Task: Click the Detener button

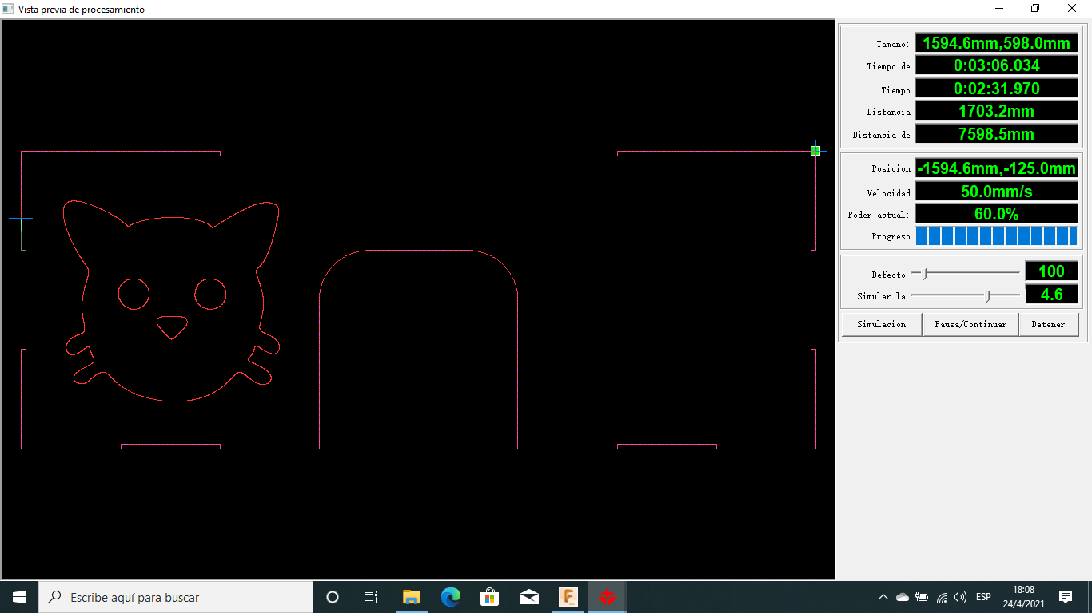Action: [x=1048, y=325]
